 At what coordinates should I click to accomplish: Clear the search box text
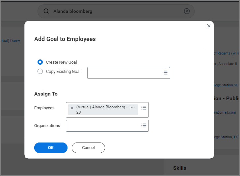pyautogui.click(x=187, y=11)
